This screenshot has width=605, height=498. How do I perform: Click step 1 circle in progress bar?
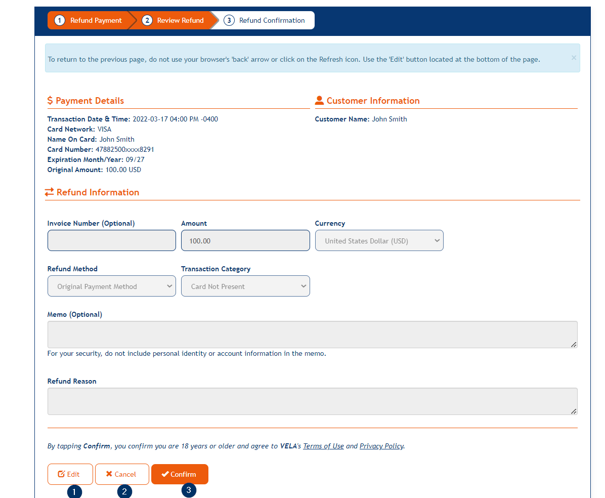tap(60, 21)
